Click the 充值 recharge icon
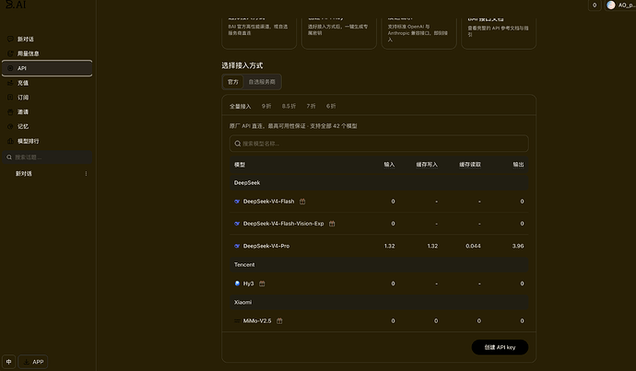Viewport: 636px width, 371px height. (x=10, y=83)
